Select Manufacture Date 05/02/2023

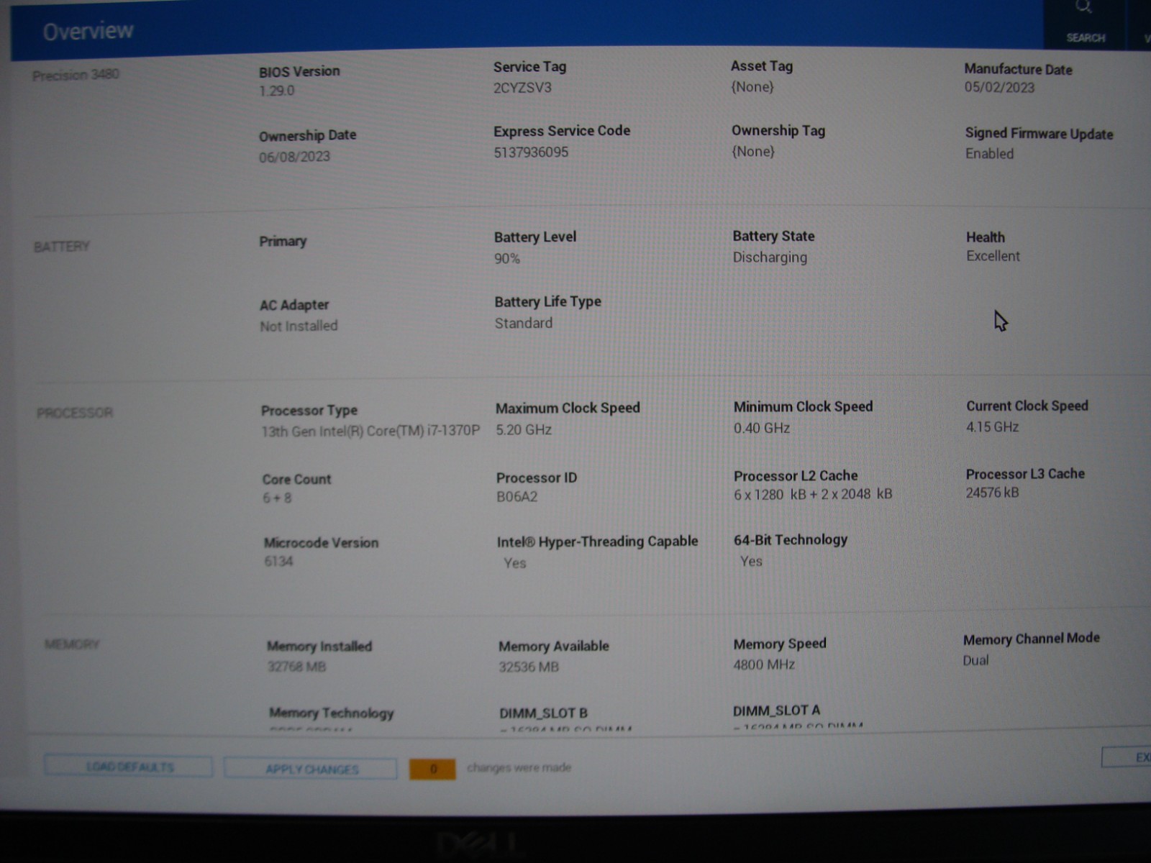[x=999, y=88]
